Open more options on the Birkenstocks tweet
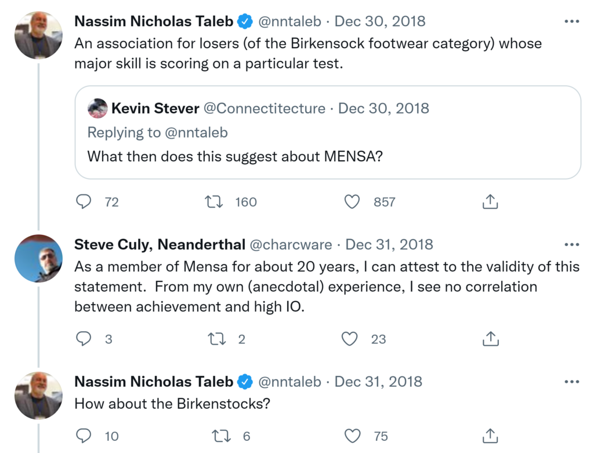This screenshot has height=453, width=594. [571, 381]
